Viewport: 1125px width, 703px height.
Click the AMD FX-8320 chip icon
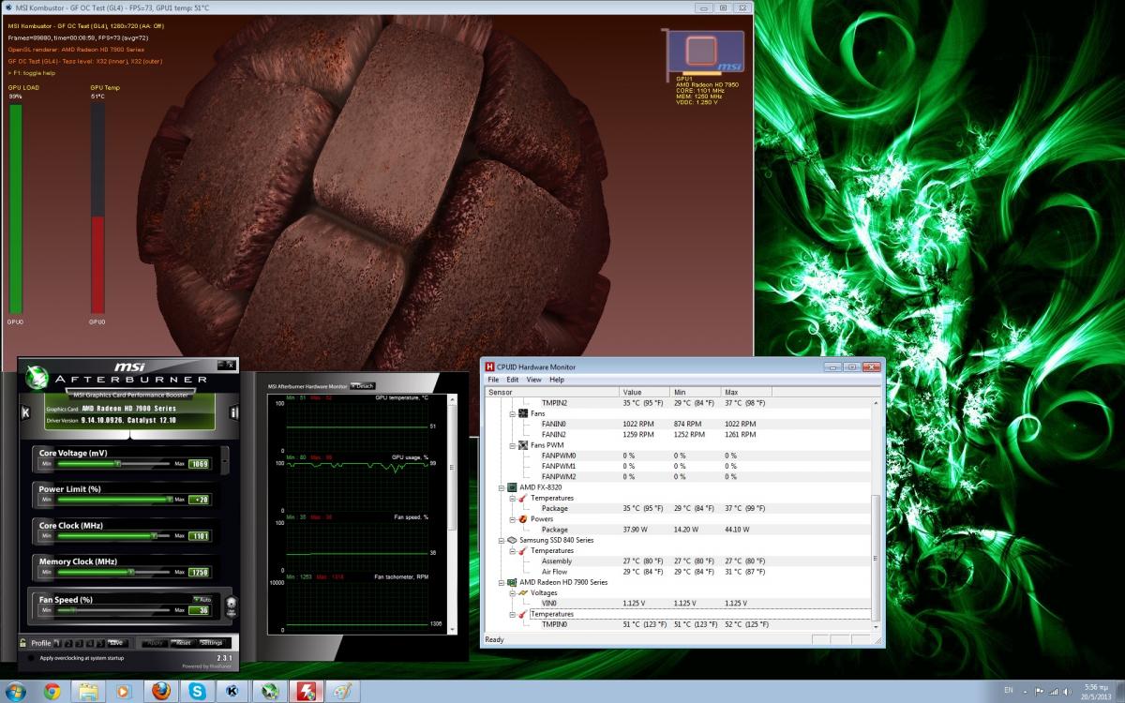pos(512,487)
